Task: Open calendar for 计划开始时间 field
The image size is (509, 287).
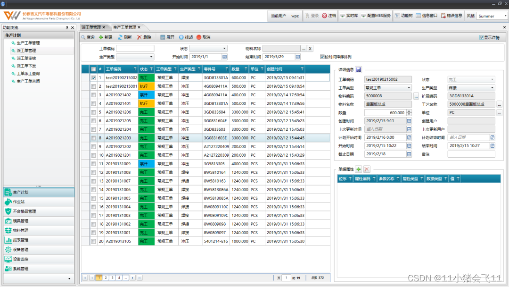Action: tap(409, 137)
